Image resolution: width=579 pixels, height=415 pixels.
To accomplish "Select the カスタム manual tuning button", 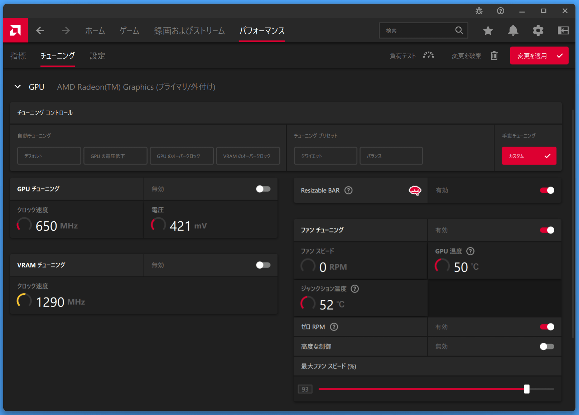I will point(529,156).
